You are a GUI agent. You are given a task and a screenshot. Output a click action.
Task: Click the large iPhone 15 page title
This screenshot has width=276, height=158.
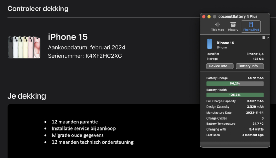point(68,37)
